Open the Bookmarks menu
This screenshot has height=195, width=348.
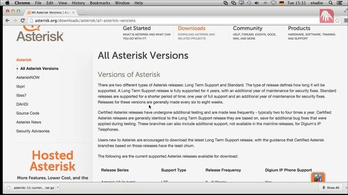(x=100, y=3)
